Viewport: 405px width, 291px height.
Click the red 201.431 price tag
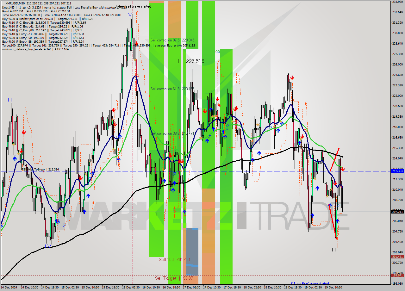397,257
